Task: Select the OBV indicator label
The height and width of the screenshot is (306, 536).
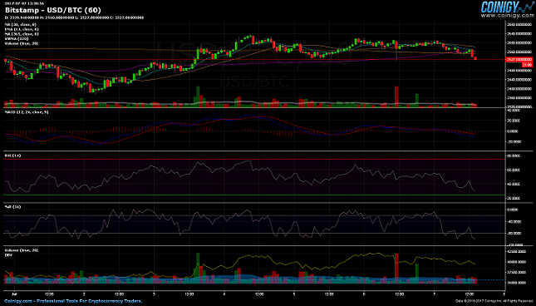Action: [x=8, y=255]
